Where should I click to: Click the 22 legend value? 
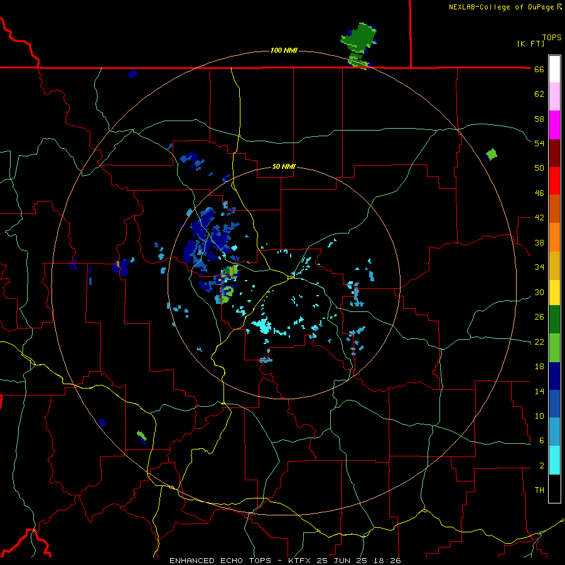539,342
